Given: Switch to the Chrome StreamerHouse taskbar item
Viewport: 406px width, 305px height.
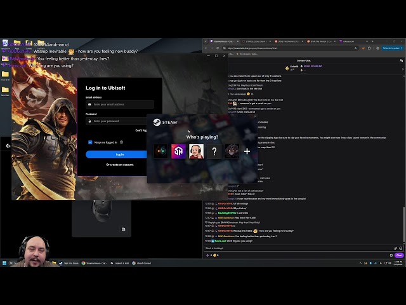Looking at the screenshot, I should pos(94,263).
